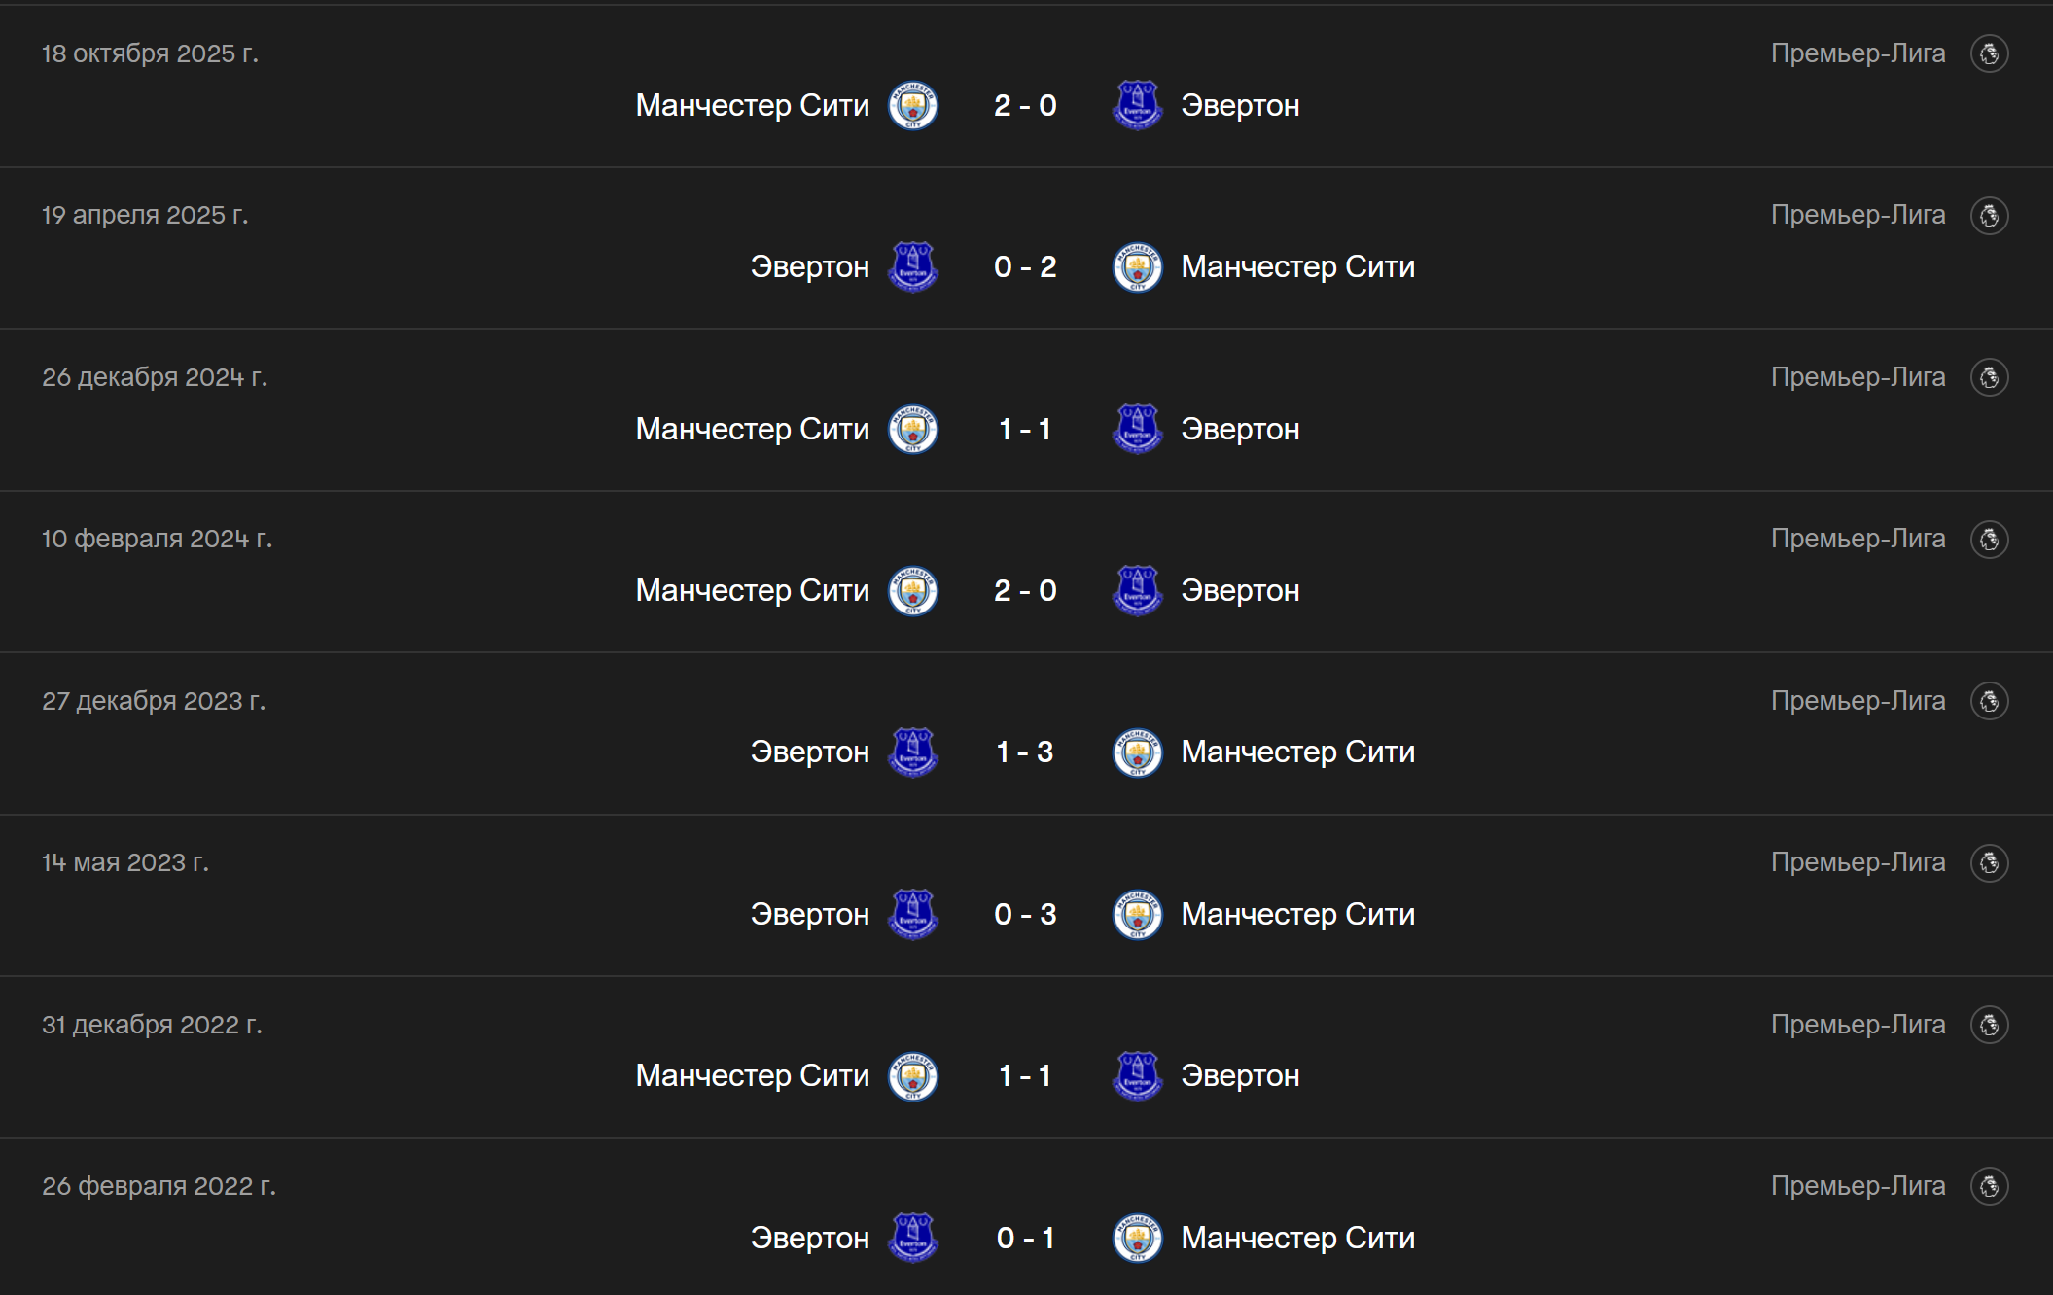Click Premier League logo icon for 18 October 2025 match

pyautogui.click(x=1989, y=53)
